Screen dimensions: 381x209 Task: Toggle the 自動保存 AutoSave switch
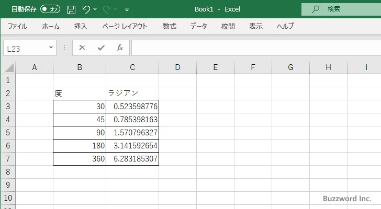[50, 9]
